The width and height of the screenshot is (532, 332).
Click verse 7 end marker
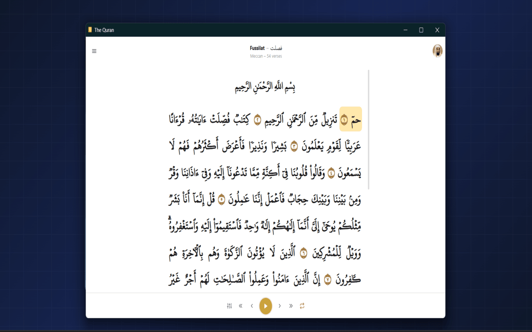(328, 279)
